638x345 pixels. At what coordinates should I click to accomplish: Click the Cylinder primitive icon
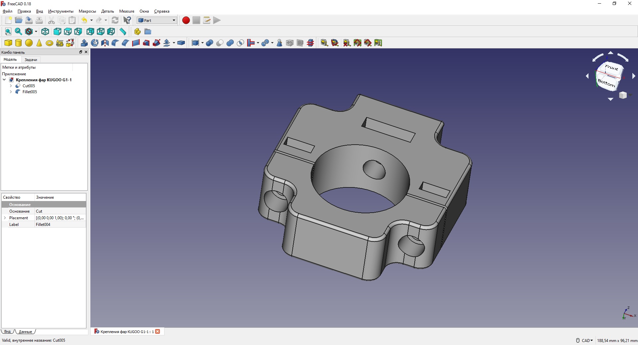coord(19,43)
